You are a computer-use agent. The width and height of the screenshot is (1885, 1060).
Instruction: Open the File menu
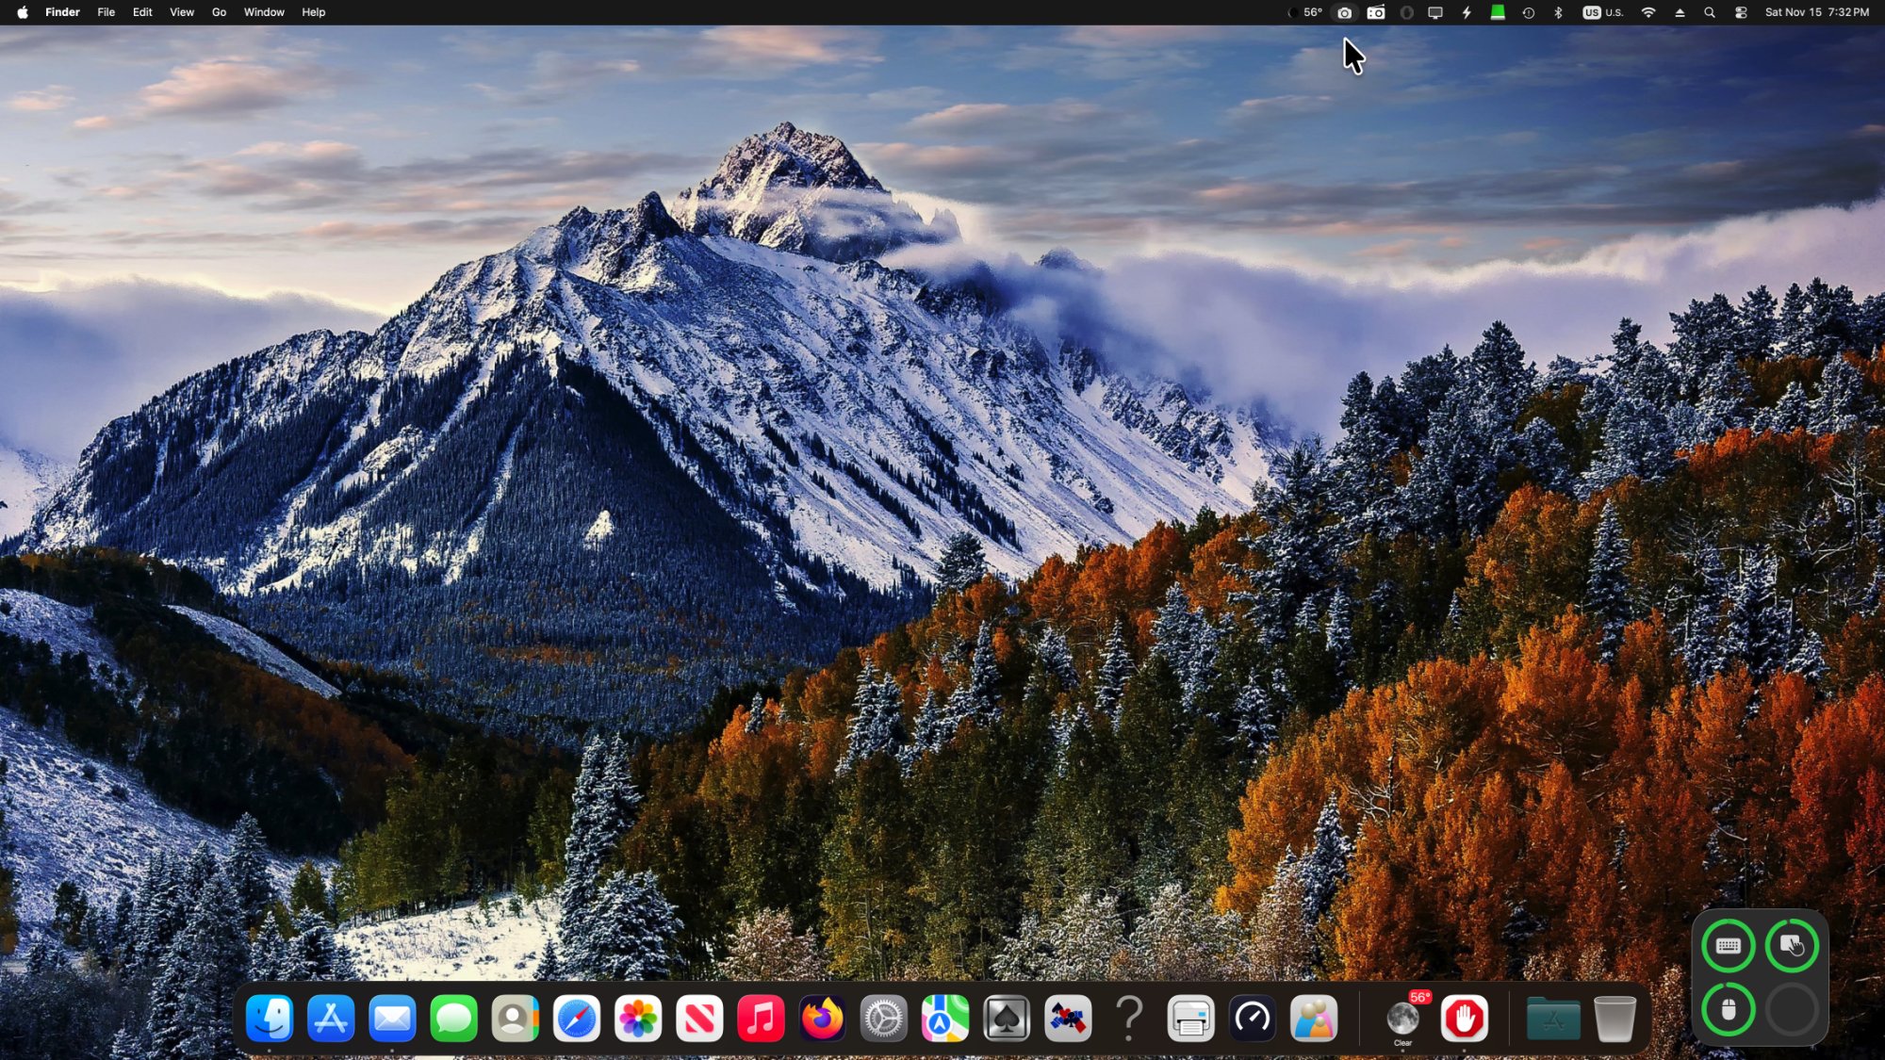point(107,12)
